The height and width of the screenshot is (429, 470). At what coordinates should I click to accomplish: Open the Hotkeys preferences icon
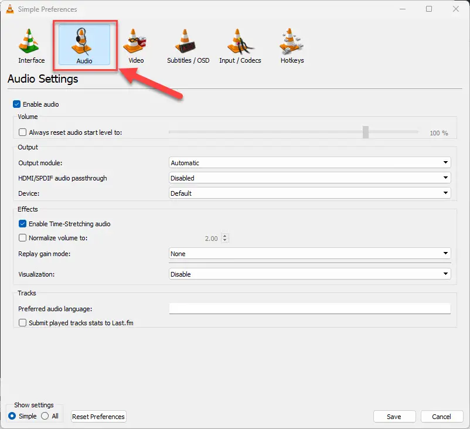click(x=292, y=41)
